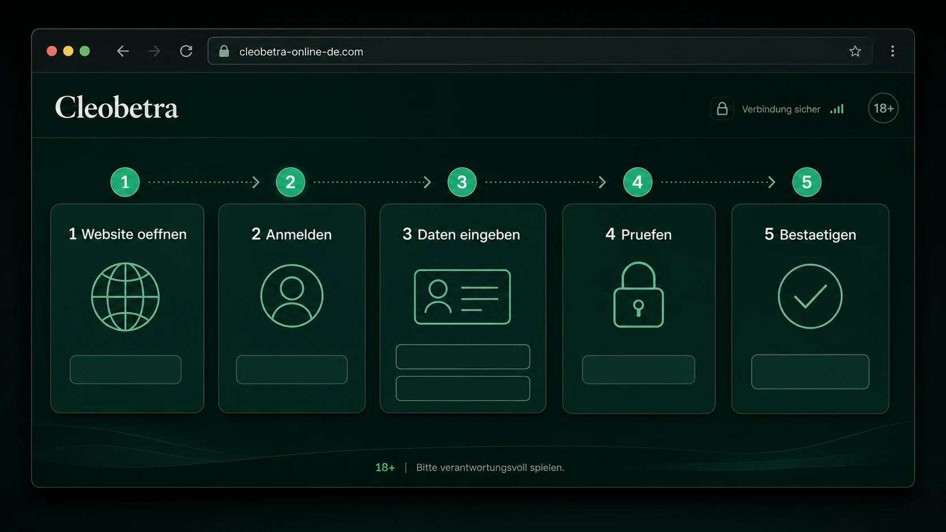Select the step 3 circle indicator

462,182
